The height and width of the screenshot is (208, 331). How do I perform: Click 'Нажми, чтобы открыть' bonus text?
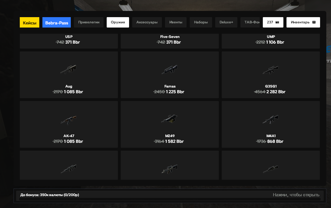(296, 195)
